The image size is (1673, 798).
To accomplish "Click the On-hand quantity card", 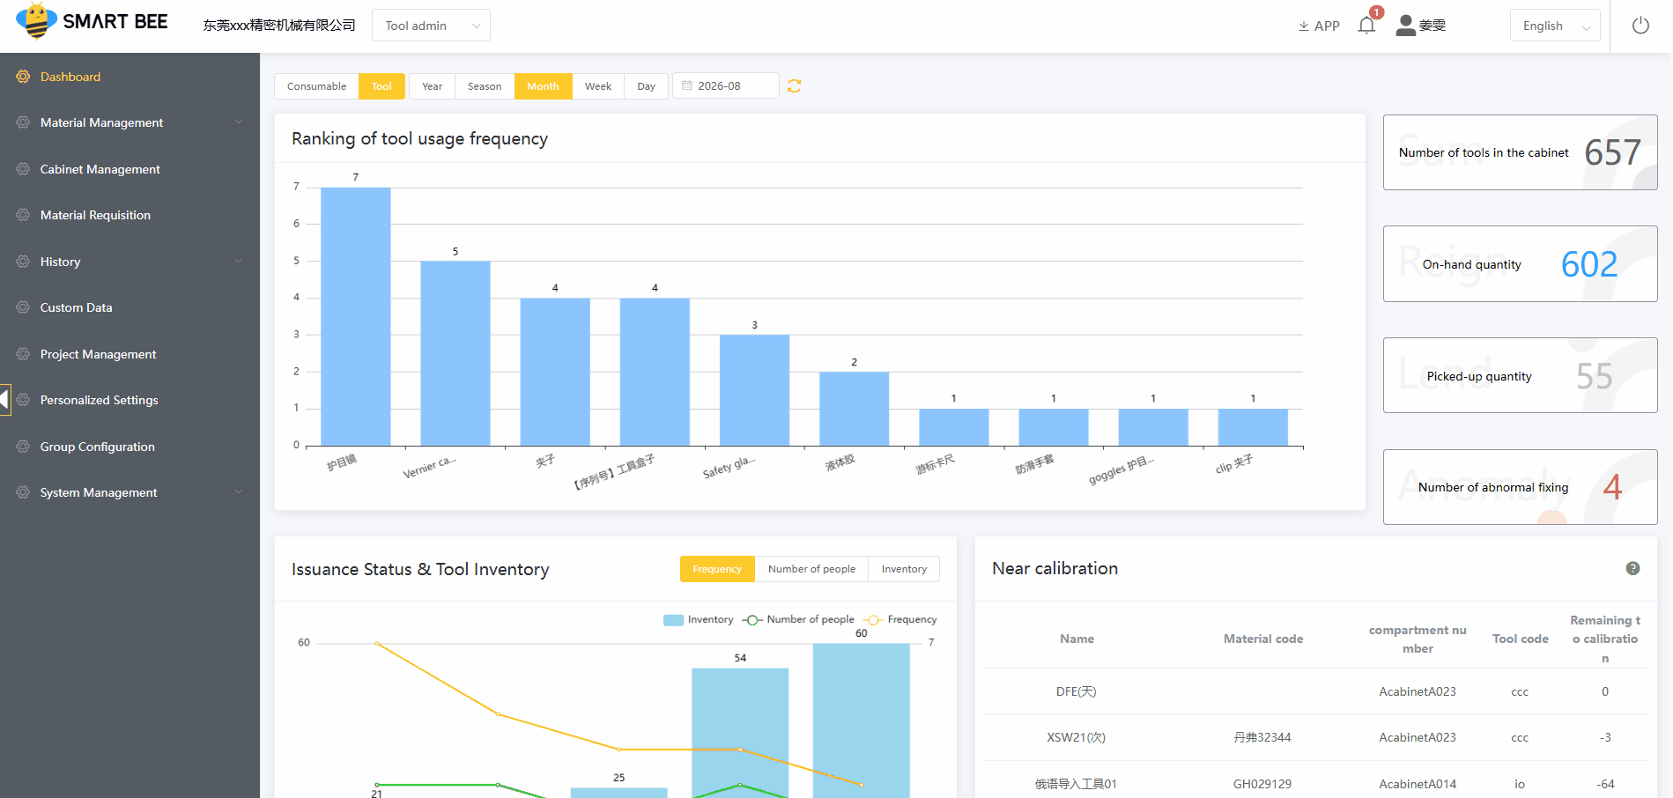I will pyautogui.click(x=1520, y=264).
